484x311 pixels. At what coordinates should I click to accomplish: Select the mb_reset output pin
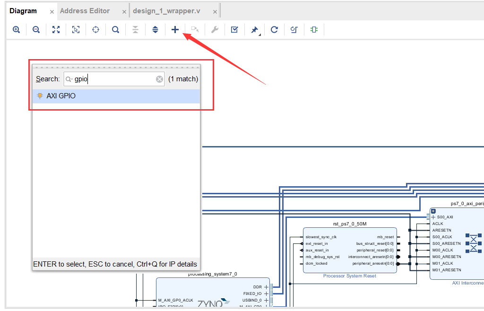385,237
